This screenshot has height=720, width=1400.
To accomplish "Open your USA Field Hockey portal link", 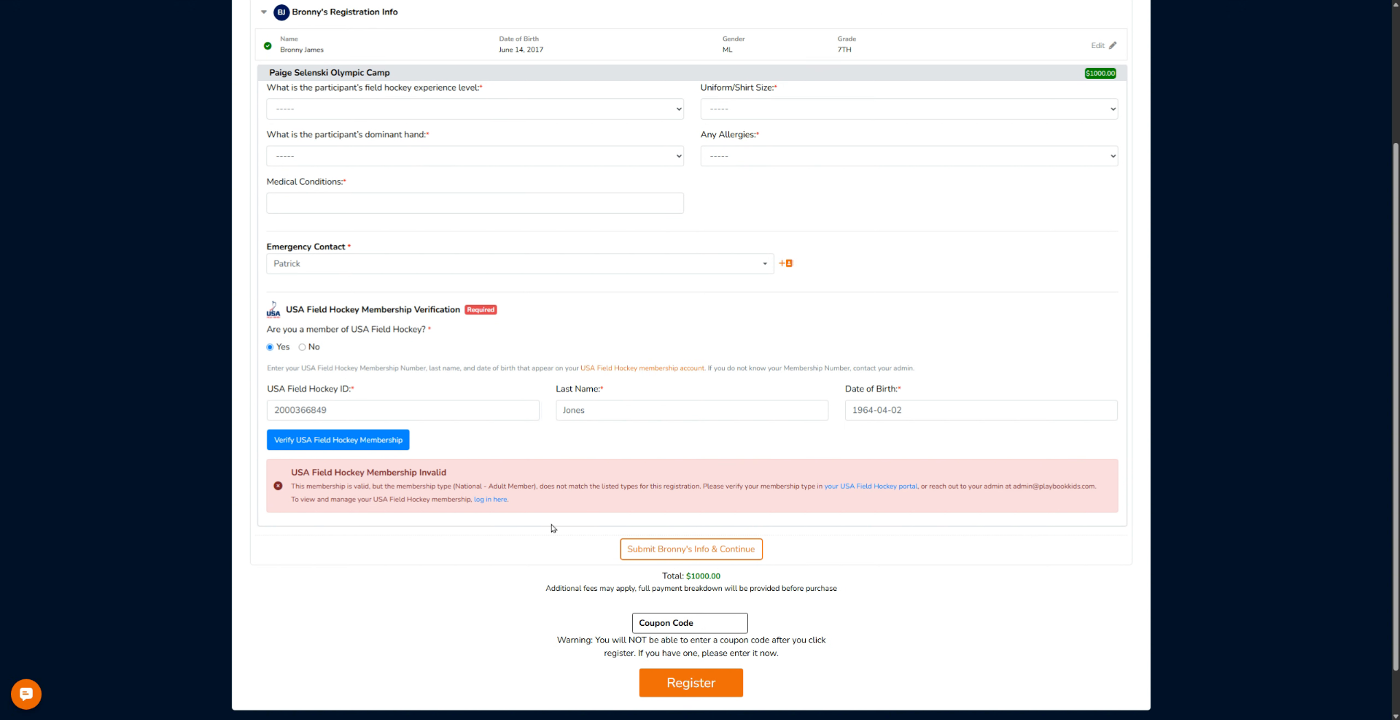I will click(871, 487).
